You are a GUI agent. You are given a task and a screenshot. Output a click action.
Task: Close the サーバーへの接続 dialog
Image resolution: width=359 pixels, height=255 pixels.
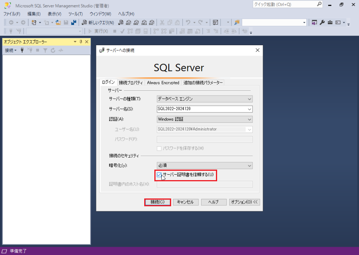[x=258, y=50]
